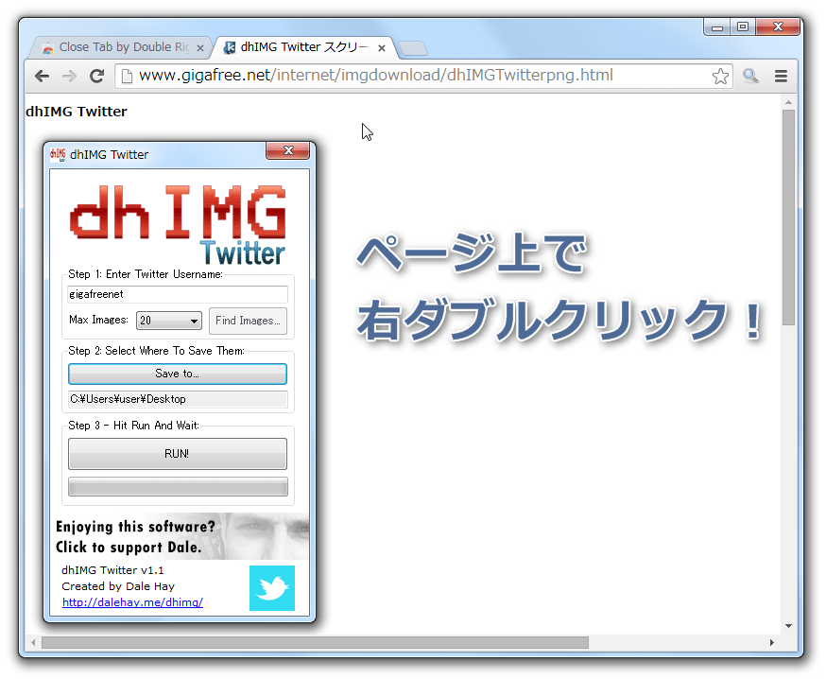The width and height of the screenshot is (826, 679).
Task: Click the Twitter username input field
Action: pos(178,294)
